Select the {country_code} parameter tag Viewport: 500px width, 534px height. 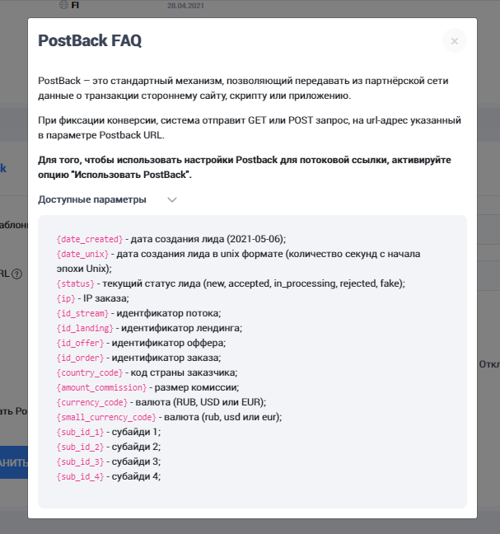pos(89,372)
